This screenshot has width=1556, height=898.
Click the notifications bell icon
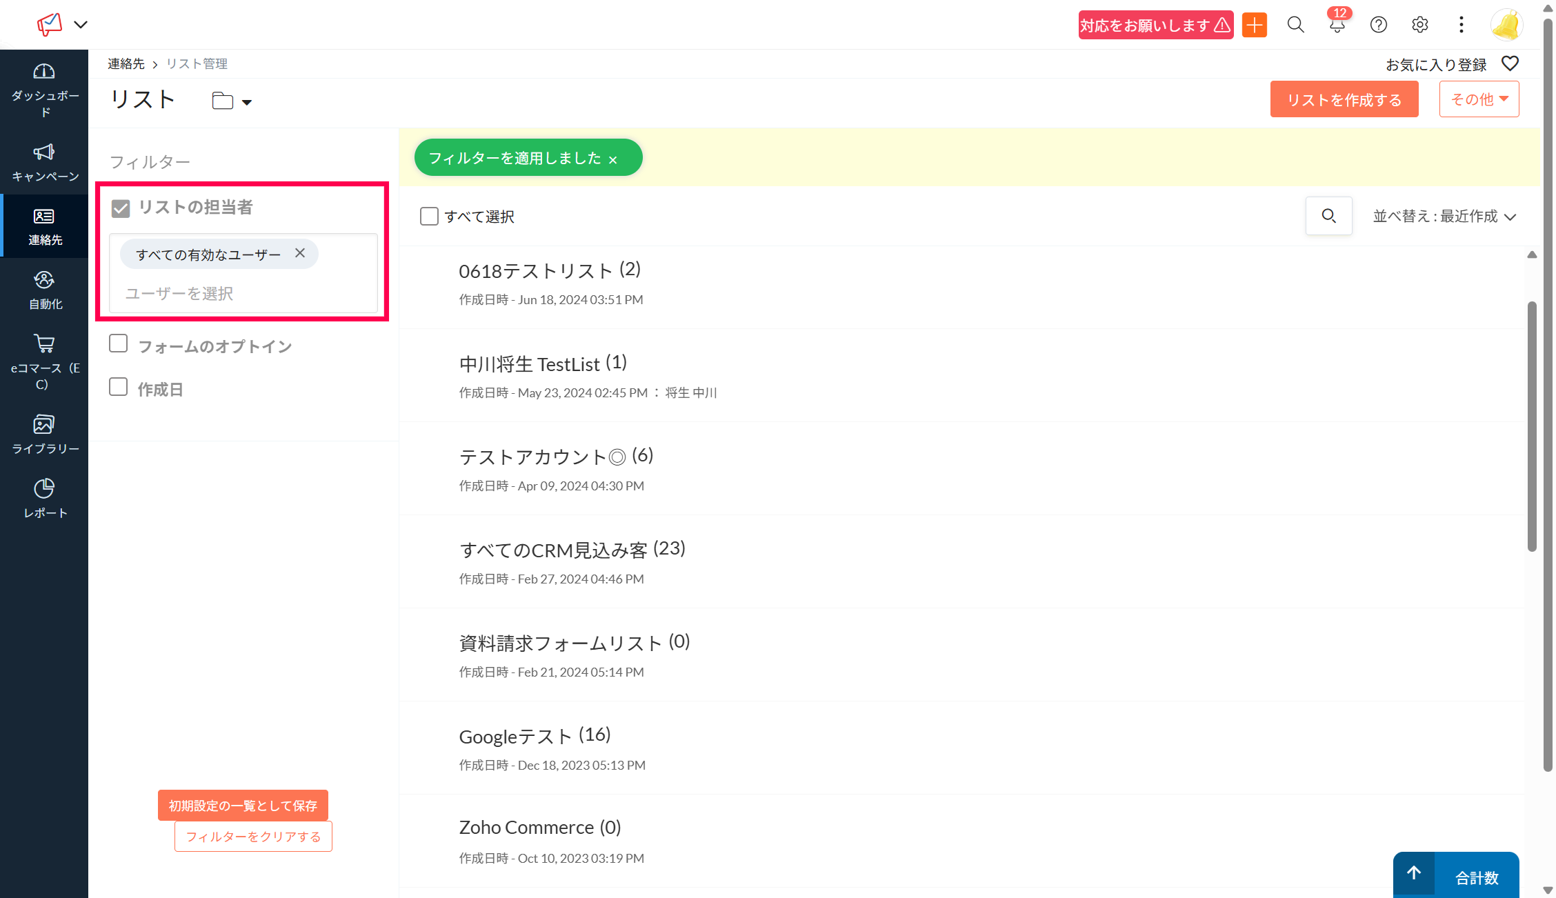[1337, 26]
